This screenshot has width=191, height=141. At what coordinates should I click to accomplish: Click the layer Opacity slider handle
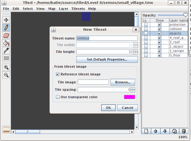[185, 15]
